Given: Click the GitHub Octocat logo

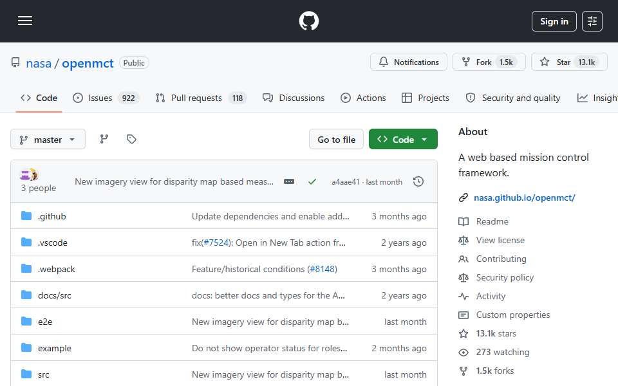Looking at the screenshot, I should (308, 21).
